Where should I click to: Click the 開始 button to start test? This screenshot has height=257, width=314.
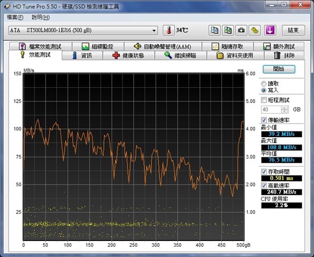[279, 69]
